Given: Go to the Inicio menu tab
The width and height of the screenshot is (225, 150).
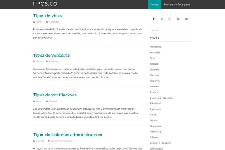Looking at the screenshot, I should tap(154, 4).
